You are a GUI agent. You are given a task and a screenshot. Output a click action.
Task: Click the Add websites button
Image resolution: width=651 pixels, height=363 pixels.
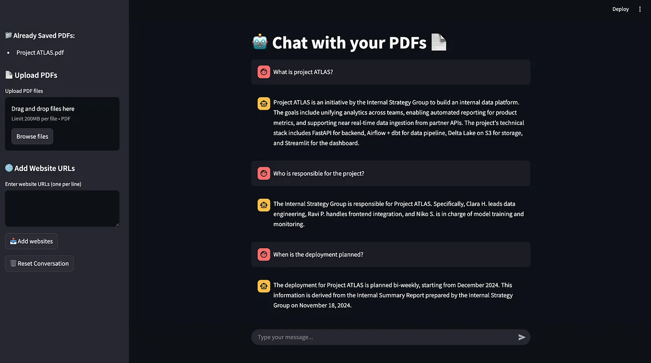click(31, 241)
